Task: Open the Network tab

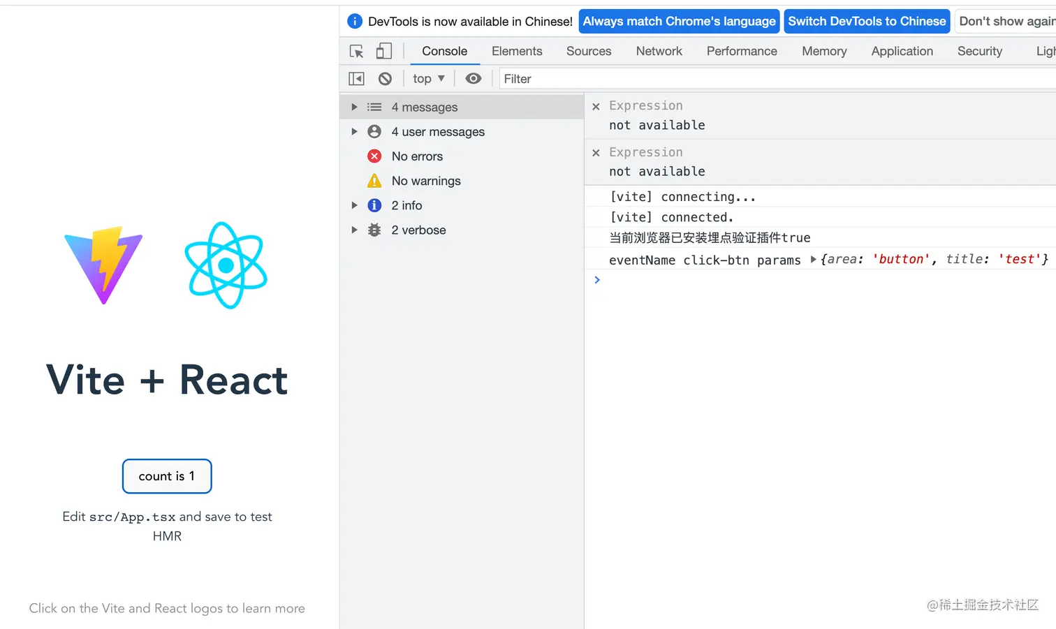Action: coord(659,51)
